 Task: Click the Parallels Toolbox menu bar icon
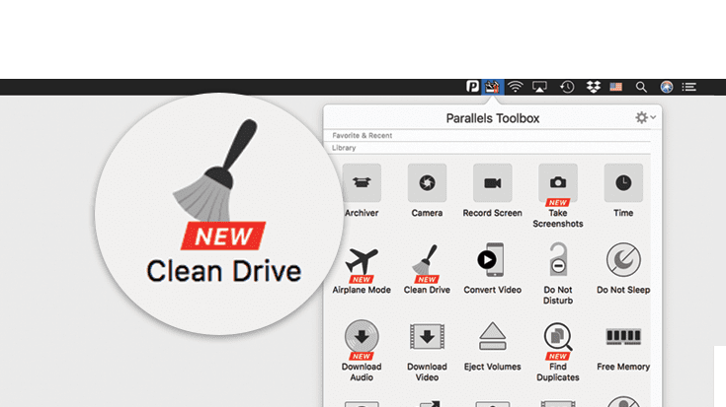[492, 87]
